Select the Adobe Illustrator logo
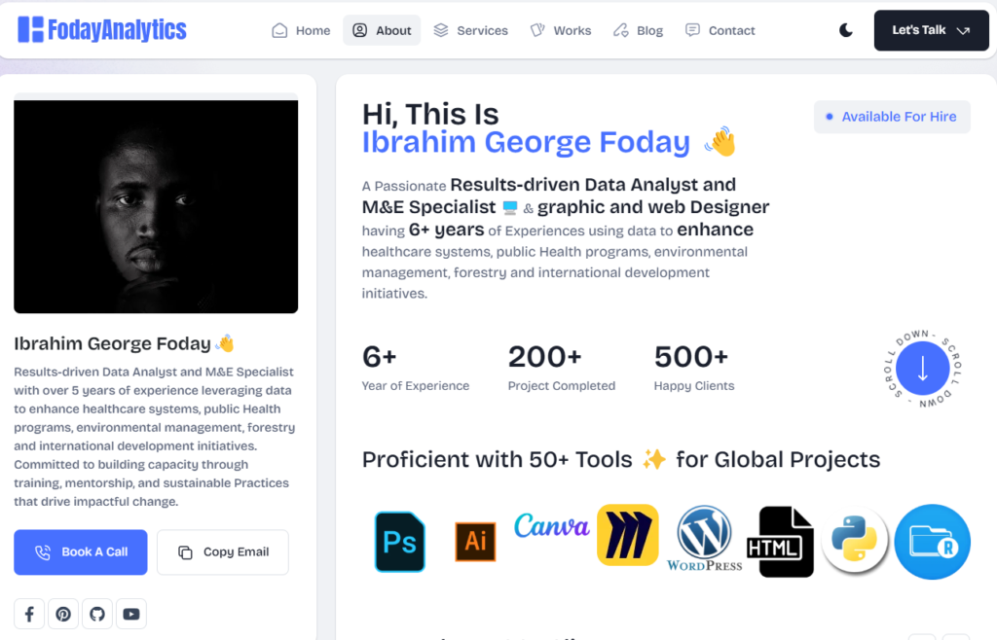This screenshot has width=997, height=640. coord(475,542)
